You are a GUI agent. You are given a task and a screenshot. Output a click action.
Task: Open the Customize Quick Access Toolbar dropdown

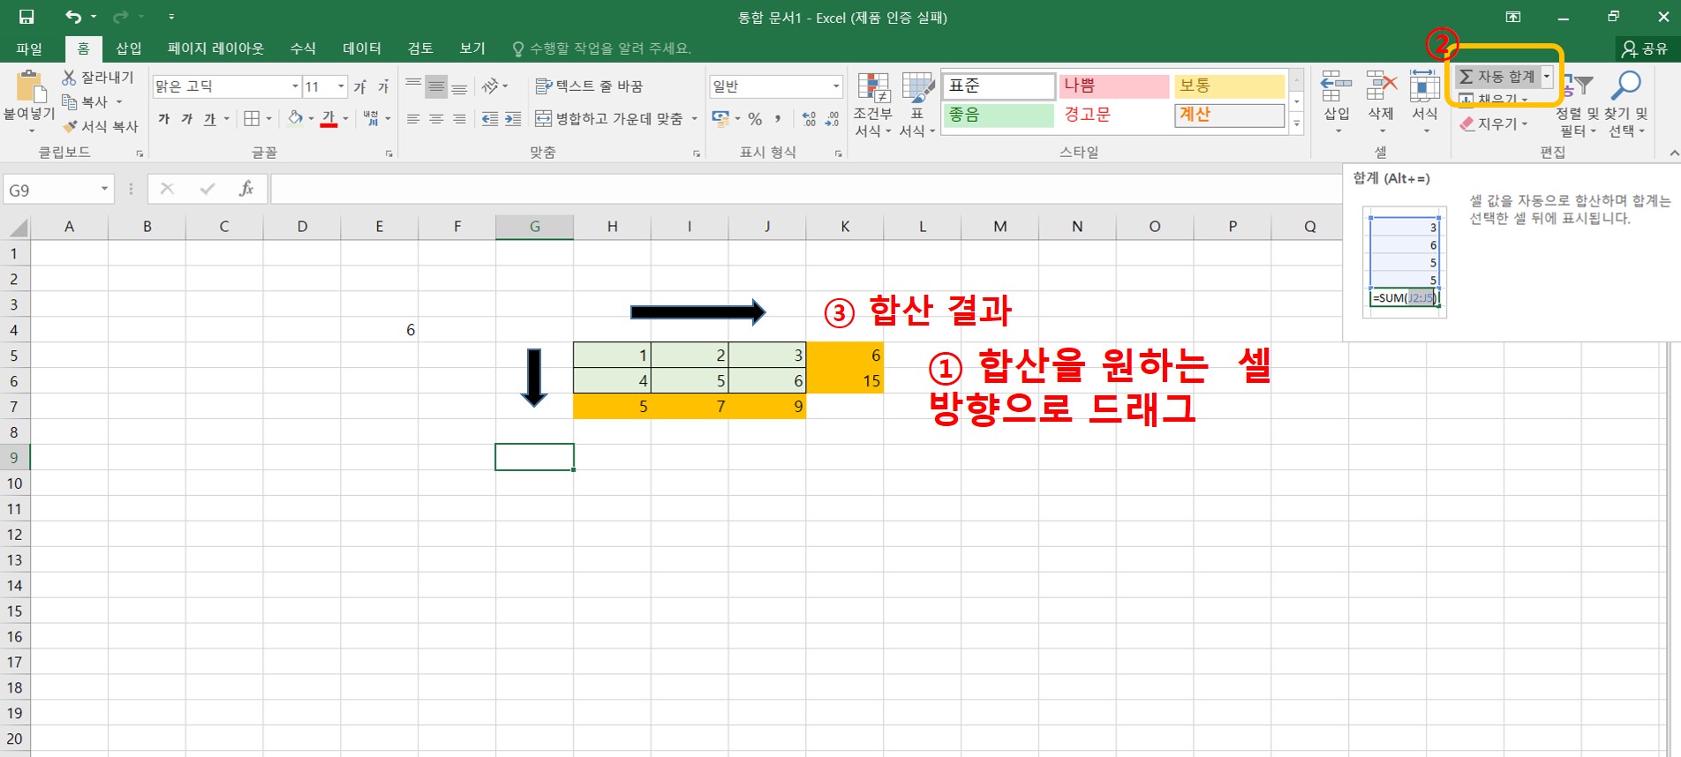(171, 17)
